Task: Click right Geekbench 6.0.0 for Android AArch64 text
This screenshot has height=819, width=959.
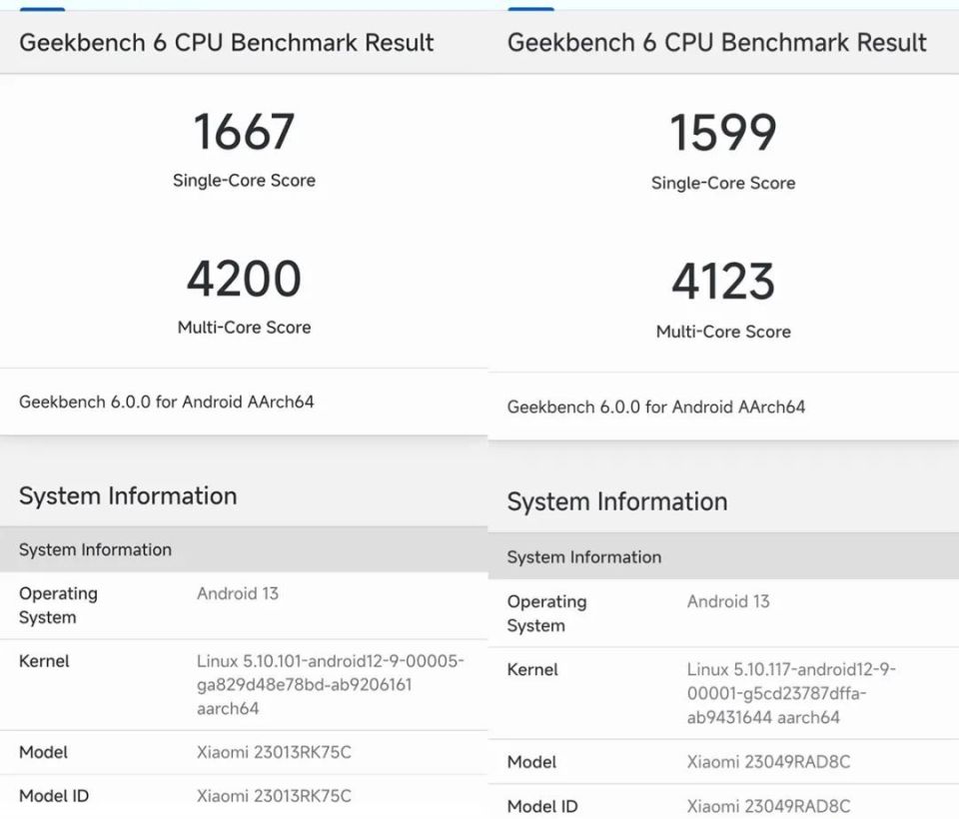Action: [655, 407]
